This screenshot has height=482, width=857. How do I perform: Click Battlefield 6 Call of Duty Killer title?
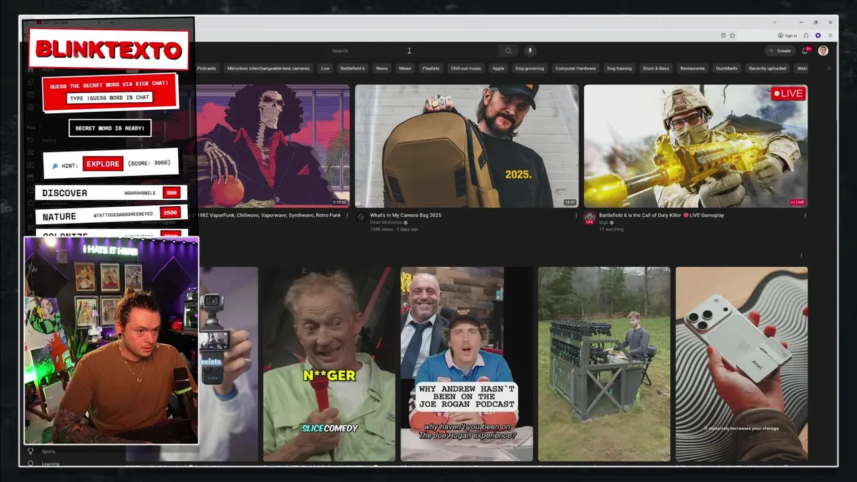pos(661,216)
